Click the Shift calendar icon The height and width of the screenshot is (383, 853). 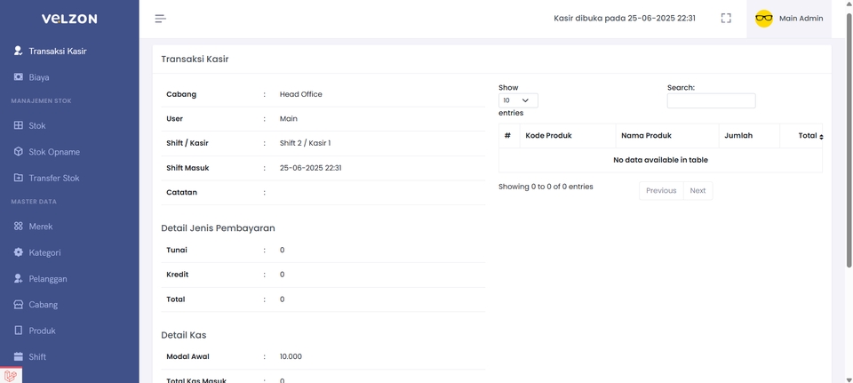19,357
